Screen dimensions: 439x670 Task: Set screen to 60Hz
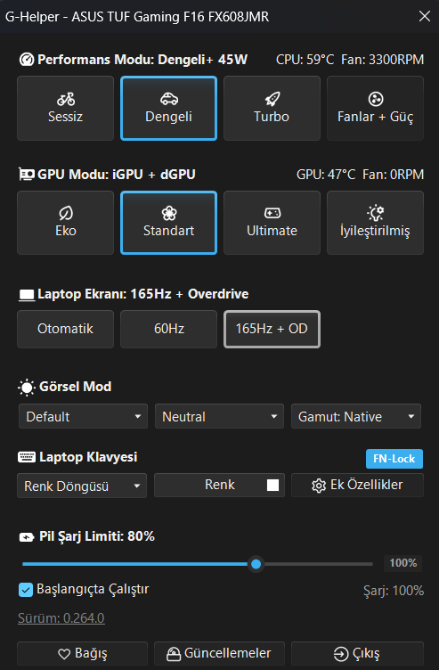click(x=168, y=329)
